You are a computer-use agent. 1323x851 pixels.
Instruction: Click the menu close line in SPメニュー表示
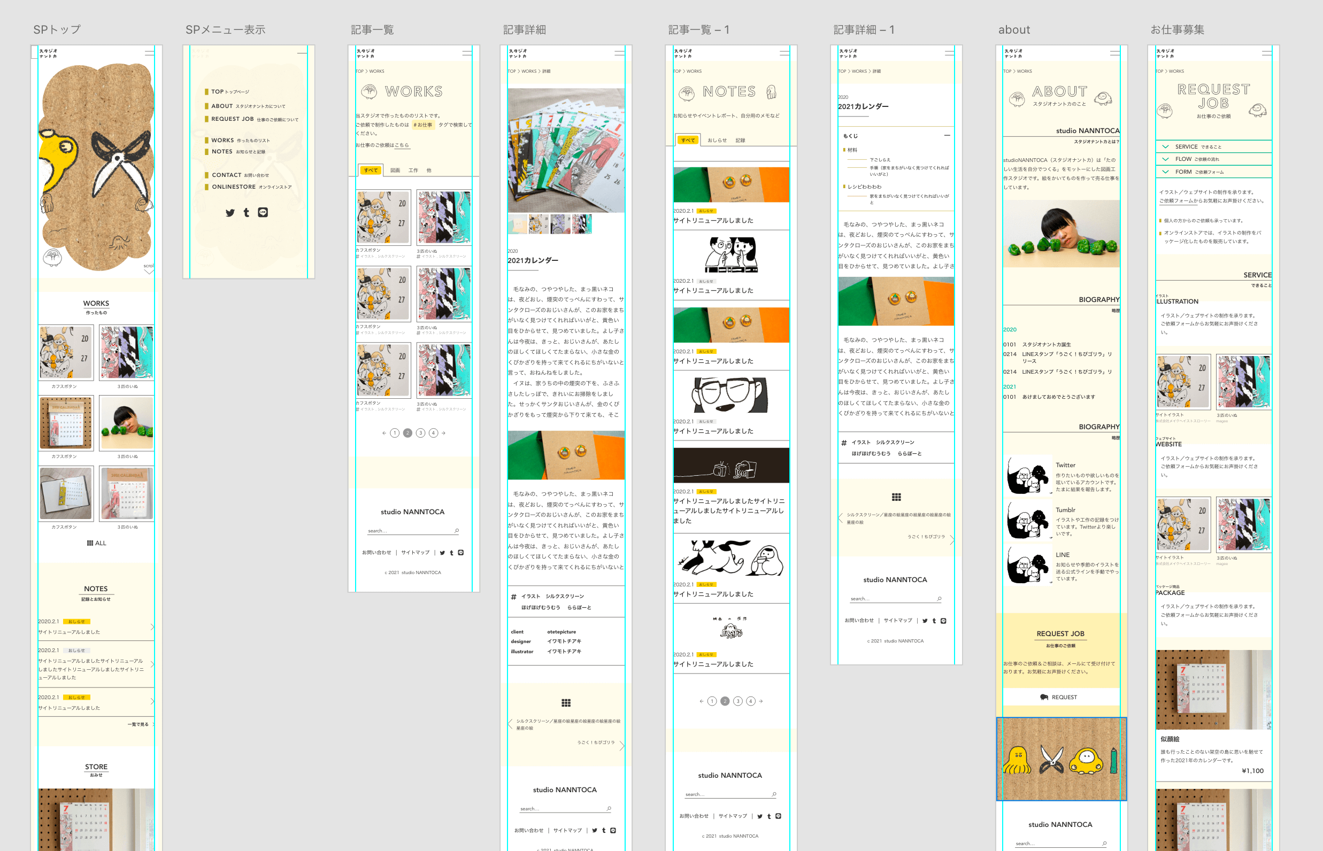[x=302, y=53]
